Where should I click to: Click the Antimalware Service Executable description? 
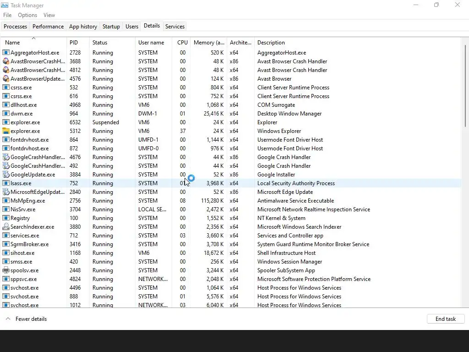tap(295, 201)
